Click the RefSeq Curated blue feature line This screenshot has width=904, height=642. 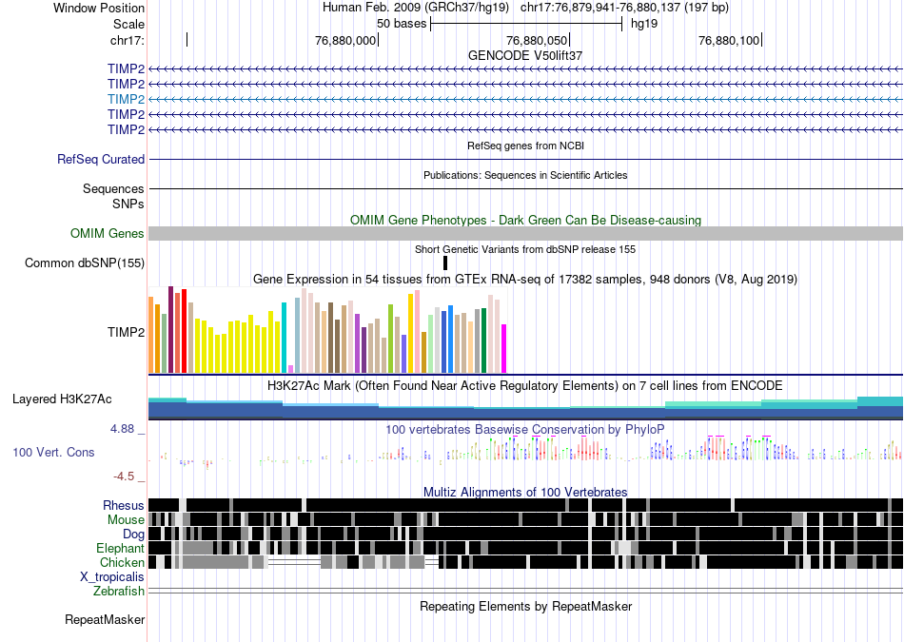coord(525,159)
